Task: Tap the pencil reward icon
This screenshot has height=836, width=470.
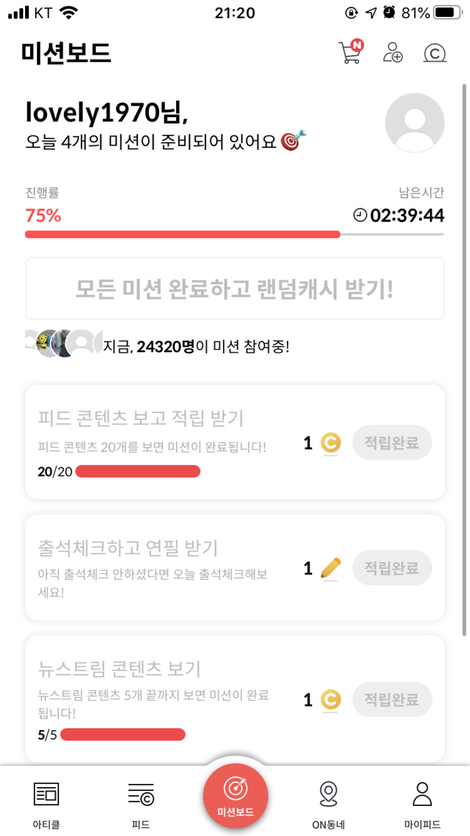Action: coord(330,568)
